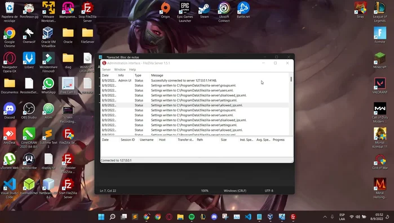The image size is (394, 223).
Task: Switch to FileZilla Server icon in taskbar
Action: tap(293, 217)
